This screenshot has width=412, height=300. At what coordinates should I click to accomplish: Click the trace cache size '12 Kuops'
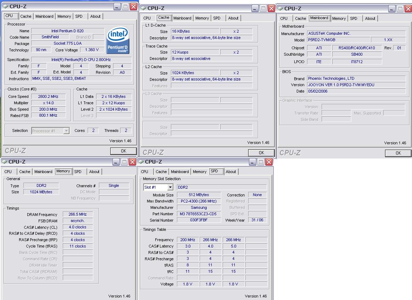[x=195, y=52]
